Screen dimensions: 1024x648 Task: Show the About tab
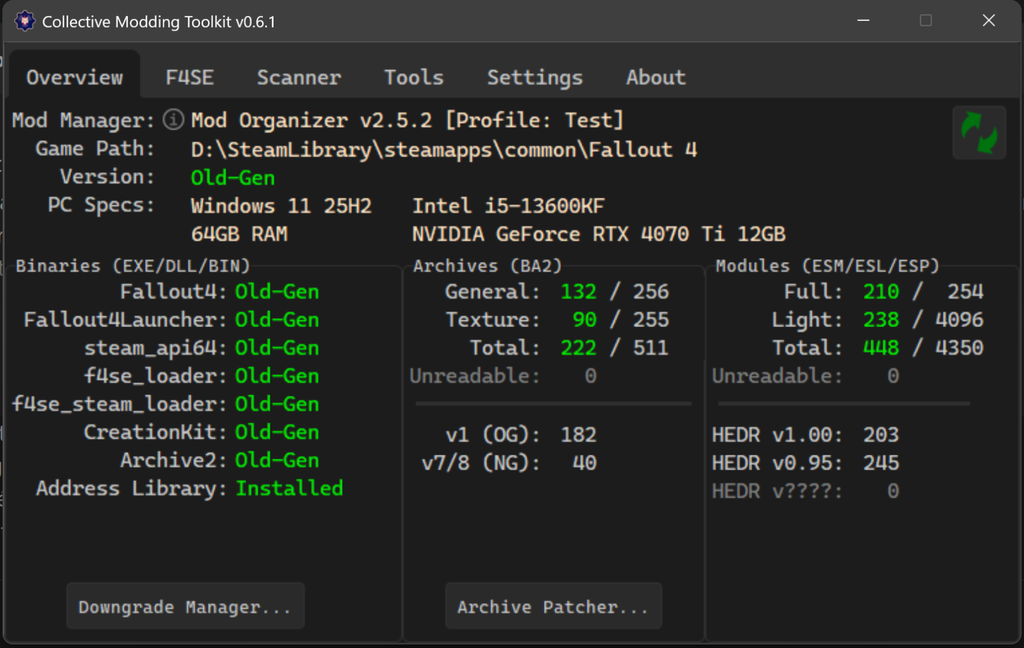(x=656, y=77)
